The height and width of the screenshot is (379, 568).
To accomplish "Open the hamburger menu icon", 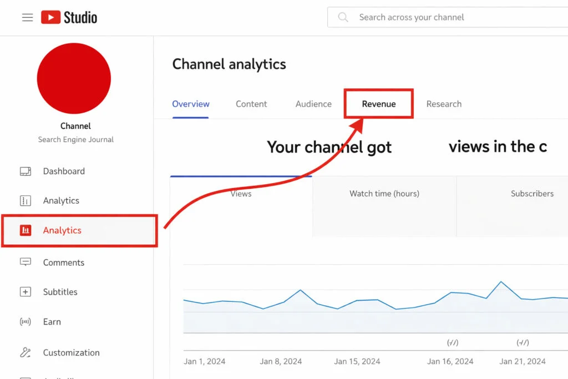I will (27, 18).
